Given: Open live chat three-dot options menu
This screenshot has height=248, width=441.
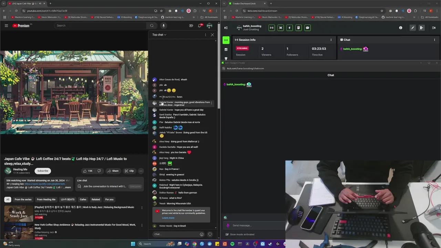Looking at the screenshot, I should pyautogui.click(x=205, y=35).
